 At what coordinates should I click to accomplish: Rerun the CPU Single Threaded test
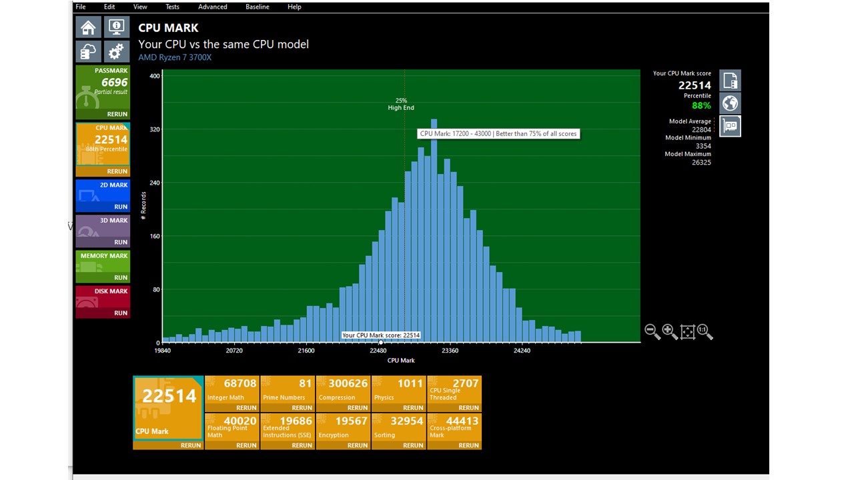coord(468,407)
